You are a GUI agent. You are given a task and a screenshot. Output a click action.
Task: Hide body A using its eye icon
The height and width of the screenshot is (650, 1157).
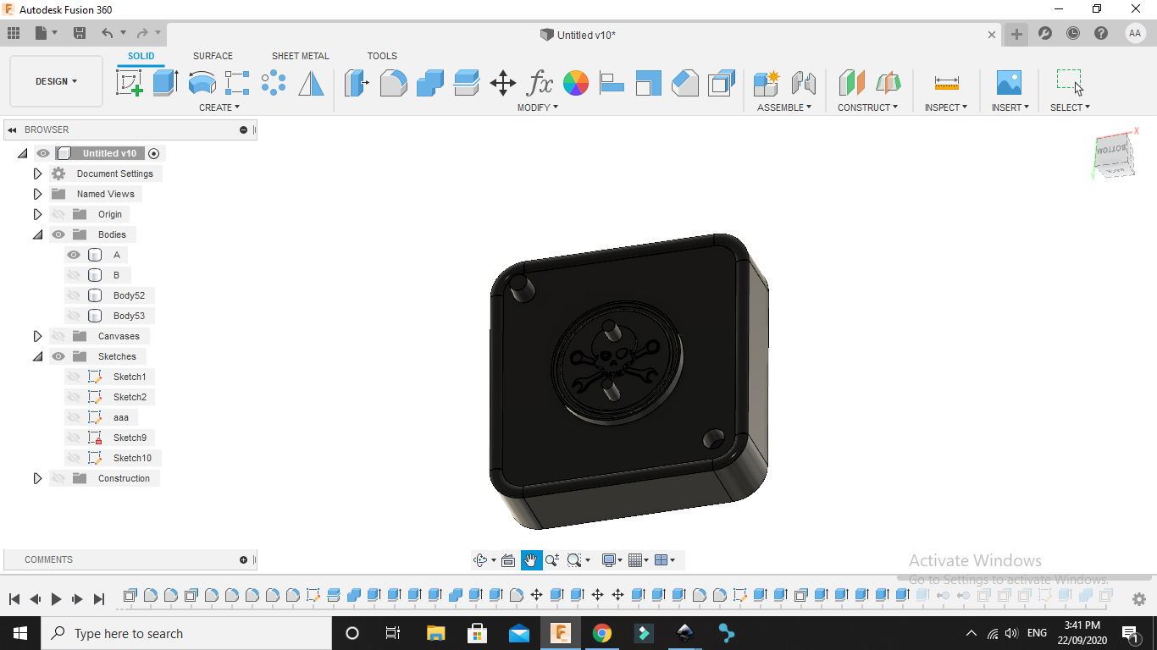point(74,255)
